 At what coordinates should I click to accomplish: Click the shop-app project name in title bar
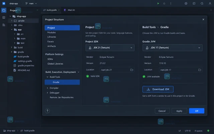point(14,3)
